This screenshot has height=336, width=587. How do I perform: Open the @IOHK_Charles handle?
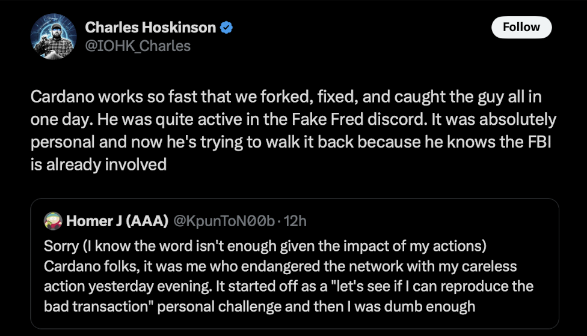[x=138, y=46]
